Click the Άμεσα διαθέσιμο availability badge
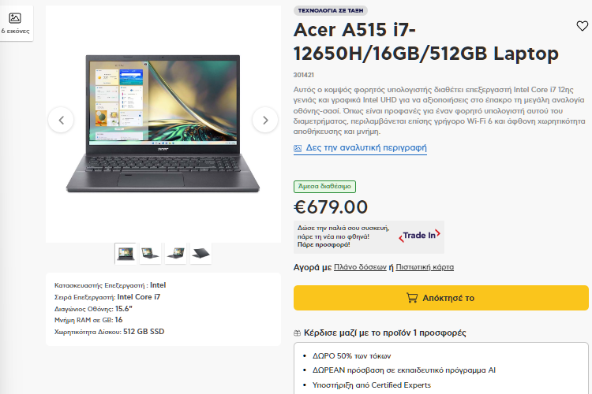 (324, 186)
